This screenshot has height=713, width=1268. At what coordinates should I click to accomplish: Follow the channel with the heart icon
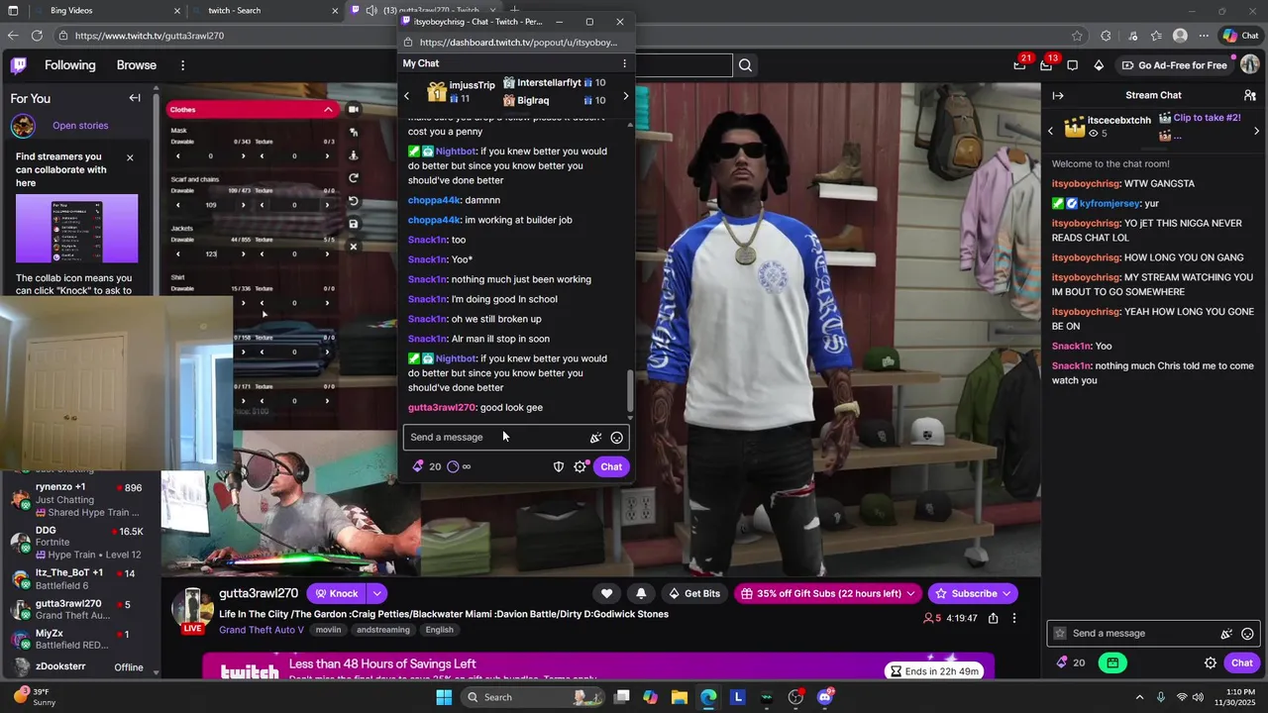606,593
